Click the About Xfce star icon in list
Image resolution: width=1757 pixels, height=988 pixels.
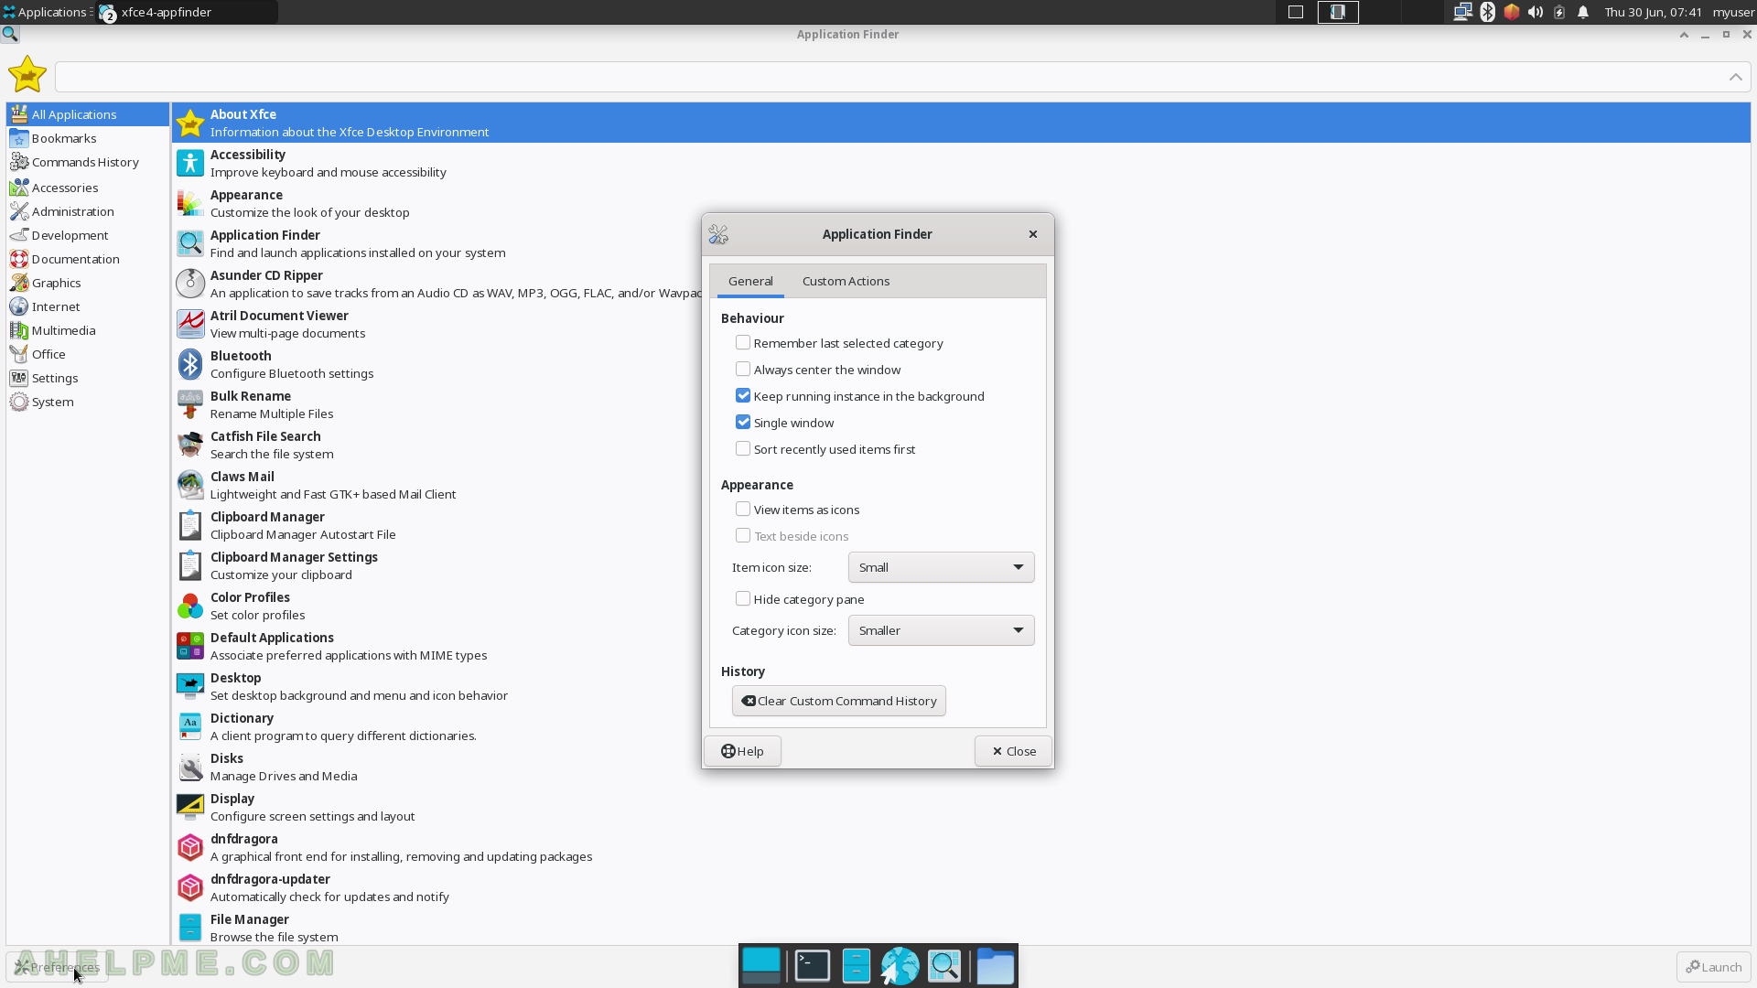[190, 123]
